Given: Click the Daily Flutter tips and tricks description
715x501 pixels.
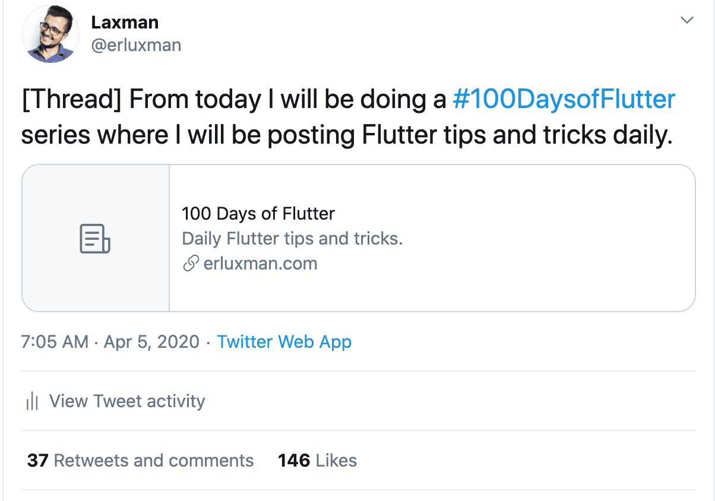Looking at the screenshot, I should [x=292, y=239].
